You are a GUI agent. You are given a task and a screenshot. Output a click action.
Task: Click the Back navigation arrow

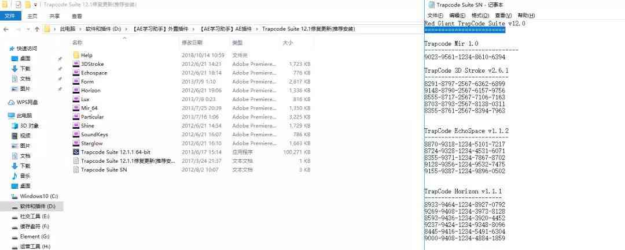point(6,29)
